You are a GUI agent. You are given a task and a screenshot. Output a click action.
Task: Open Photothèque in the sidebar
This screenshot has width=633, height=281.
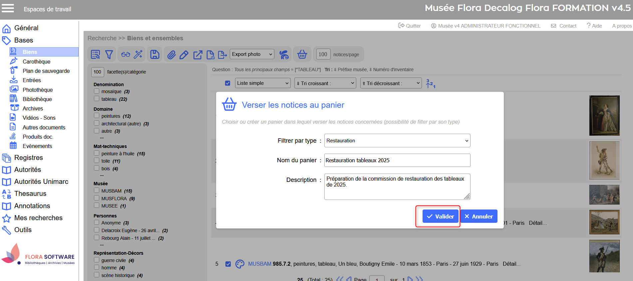coord(37,90)
